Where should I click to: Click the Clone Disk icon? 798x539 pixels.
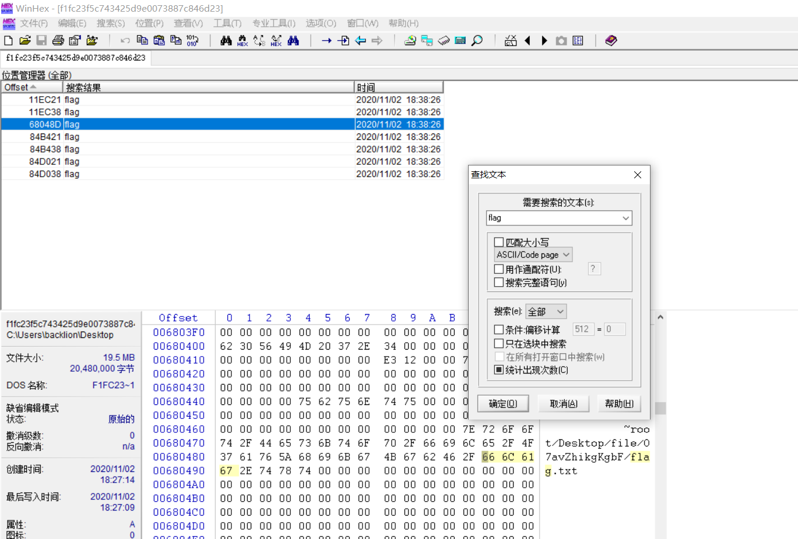pyautogui.click(x=427, y=40)
